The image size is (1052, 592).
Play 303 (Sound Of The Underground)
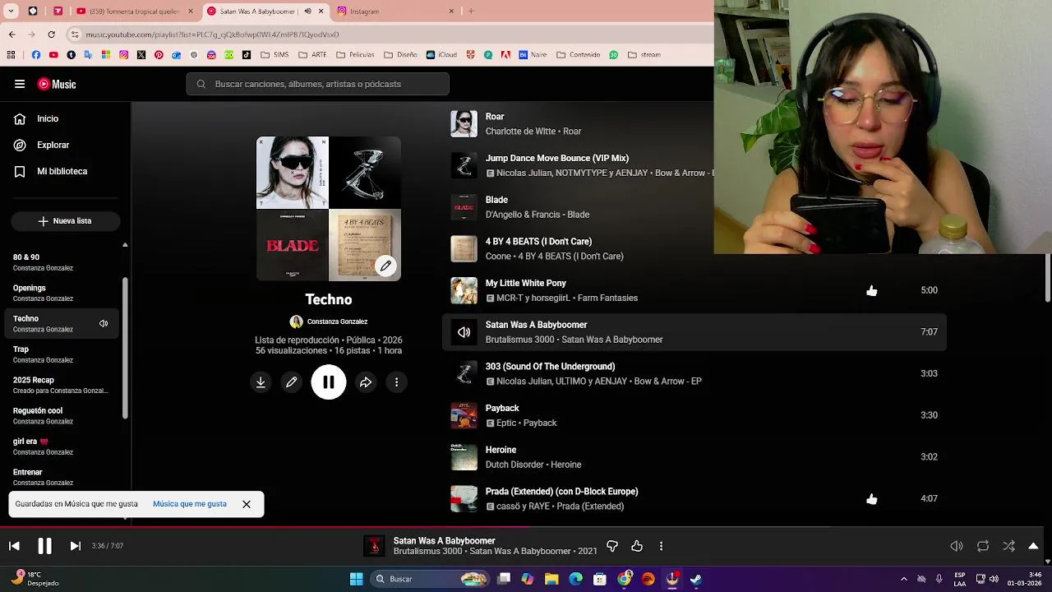point(550,367)
